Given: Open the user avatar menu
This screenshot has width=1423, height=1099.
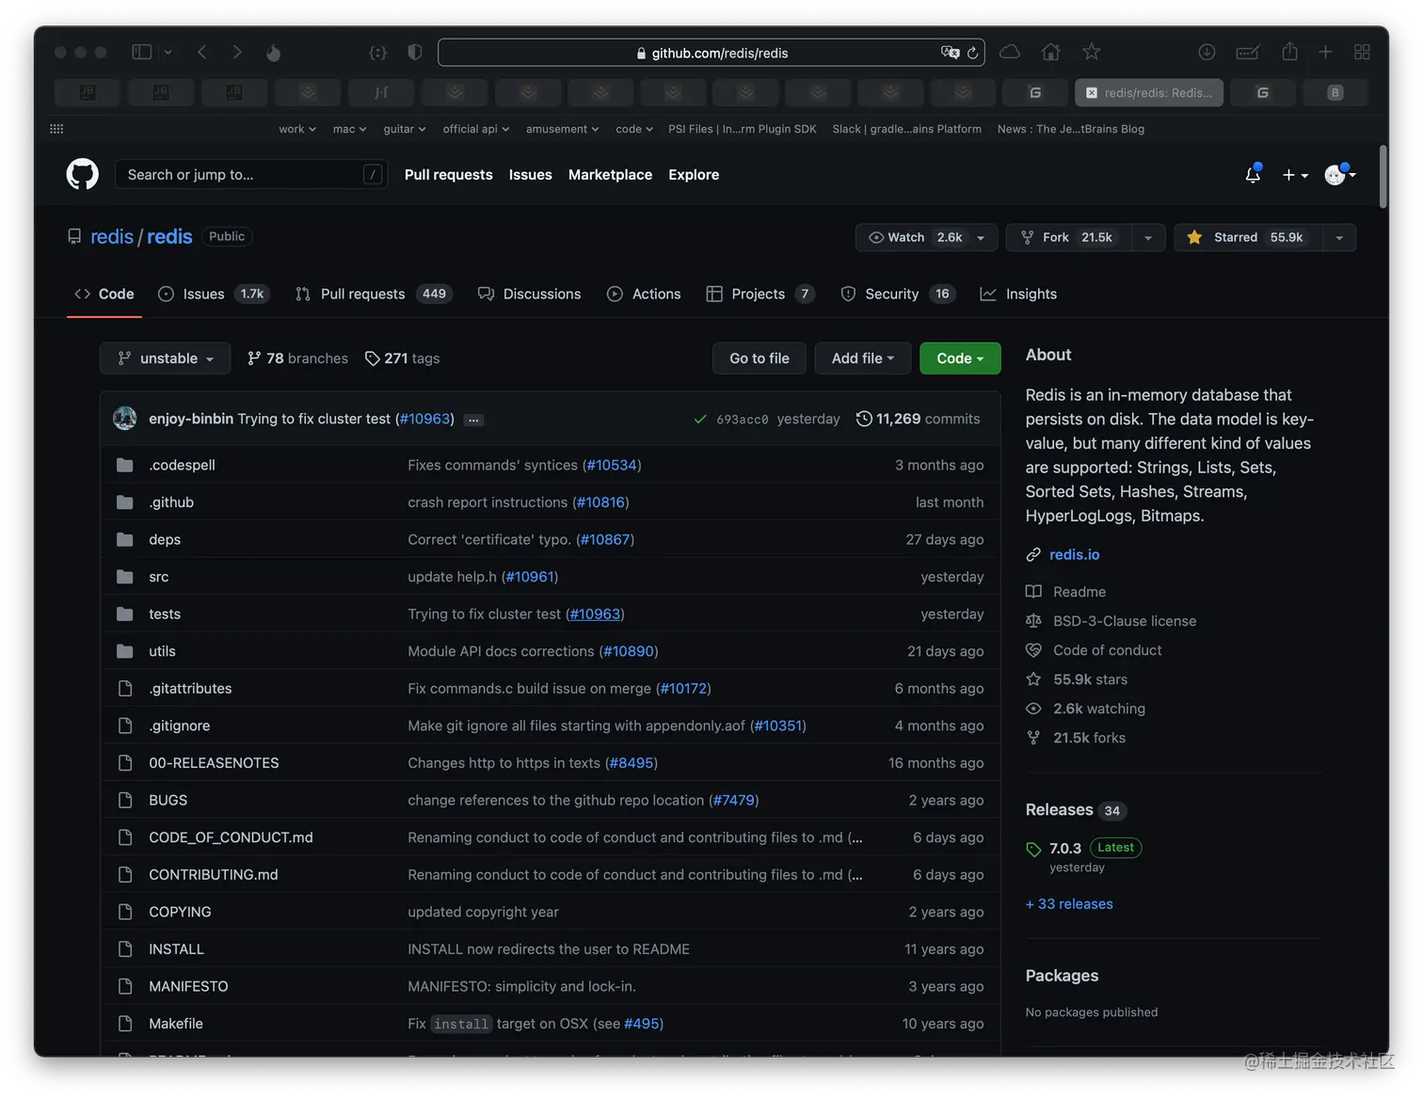Looking at the screenshot, I should coord(1340,174).
